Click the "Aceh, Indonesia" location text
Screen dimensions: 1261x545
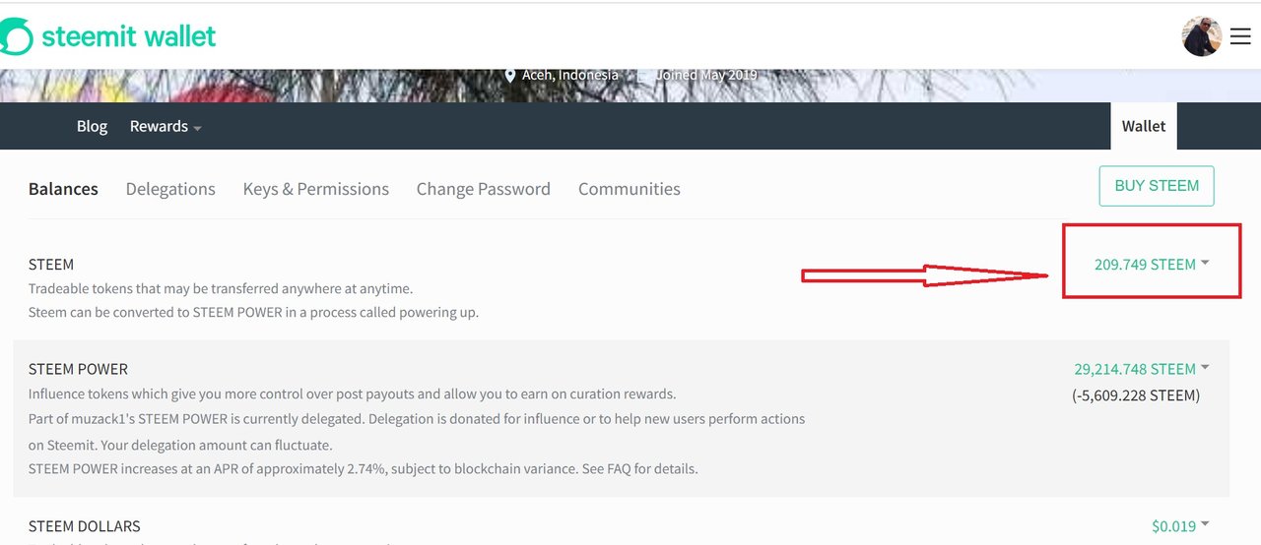tap(570, 75)
